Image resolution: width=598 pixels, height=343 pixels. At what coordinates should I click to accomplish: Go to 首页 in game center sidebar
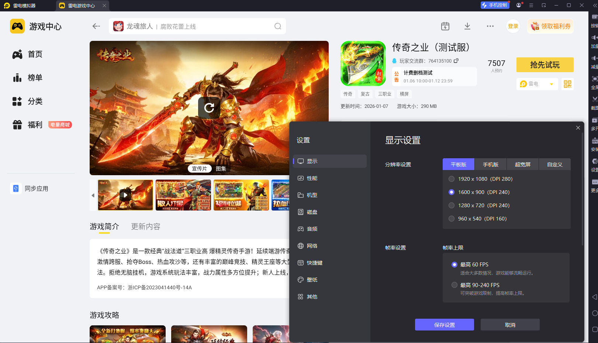coord(28,54)
